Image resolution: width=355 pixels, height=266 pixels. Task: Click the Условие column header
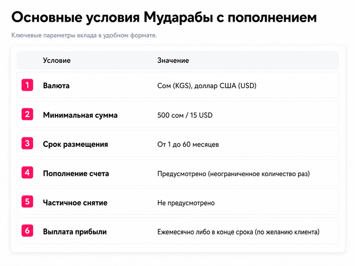(57, 60)
